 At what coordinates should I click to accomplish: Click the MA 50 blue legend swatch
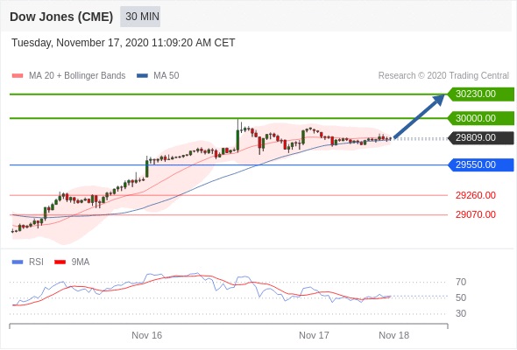coord(142,76)
